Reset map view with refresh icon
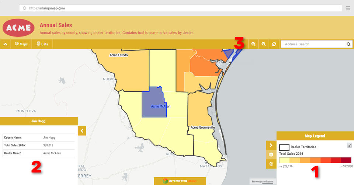The height and width of the screenshot is (185, 354). pyautogui.click(x=274, y=44)
